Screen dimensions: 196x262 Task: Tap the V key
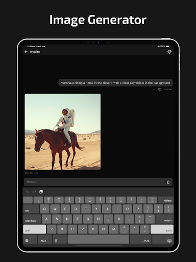coord(83,229)
